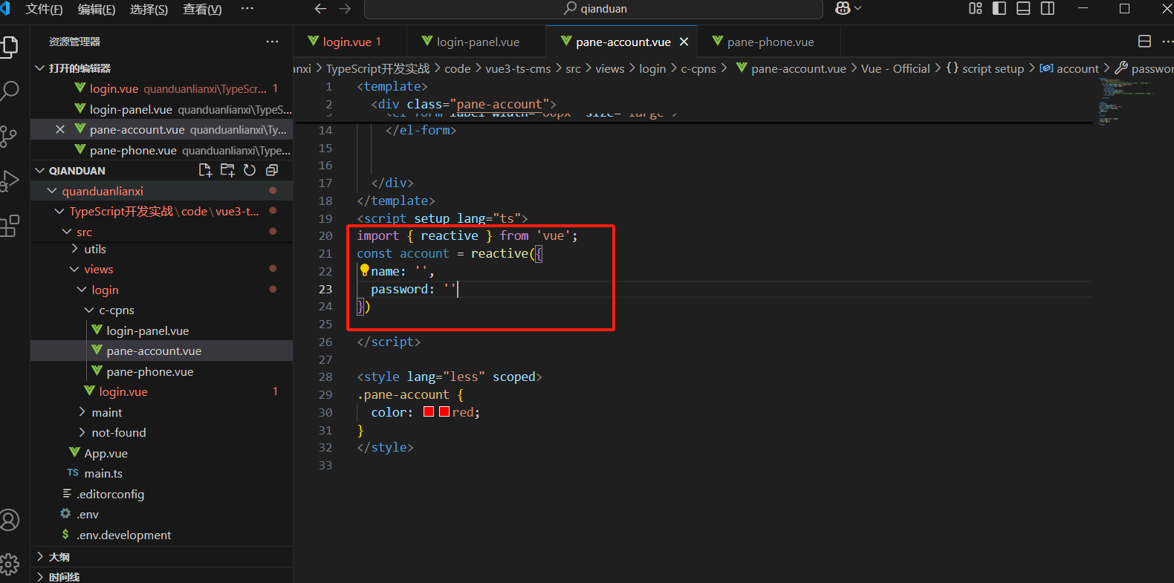Open the Manage gear icon
Screen dimensions: 1174x583
tap(10, 564)
